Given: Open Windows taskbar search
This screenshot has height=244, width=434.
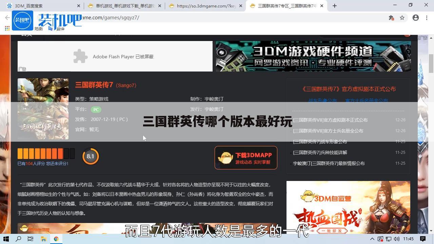Looking at the screenshot, I should coord(18,239).
